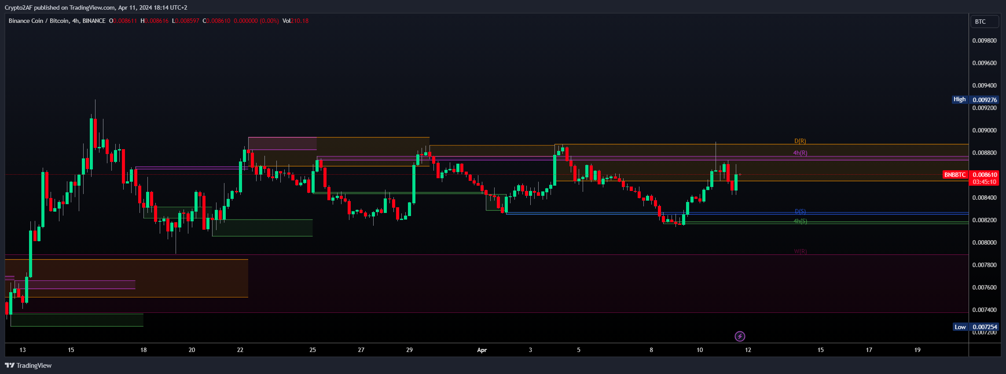Click the date 12 on time axis
1006x374 pixels.
coord(748,350)
